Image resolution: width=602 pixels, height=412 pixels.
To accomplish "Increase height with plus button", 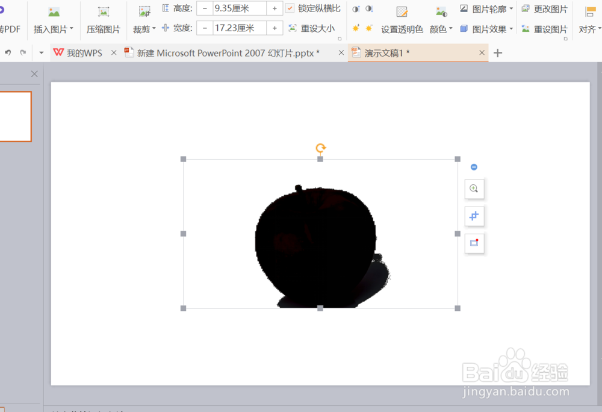I will [x=275, y=8].
